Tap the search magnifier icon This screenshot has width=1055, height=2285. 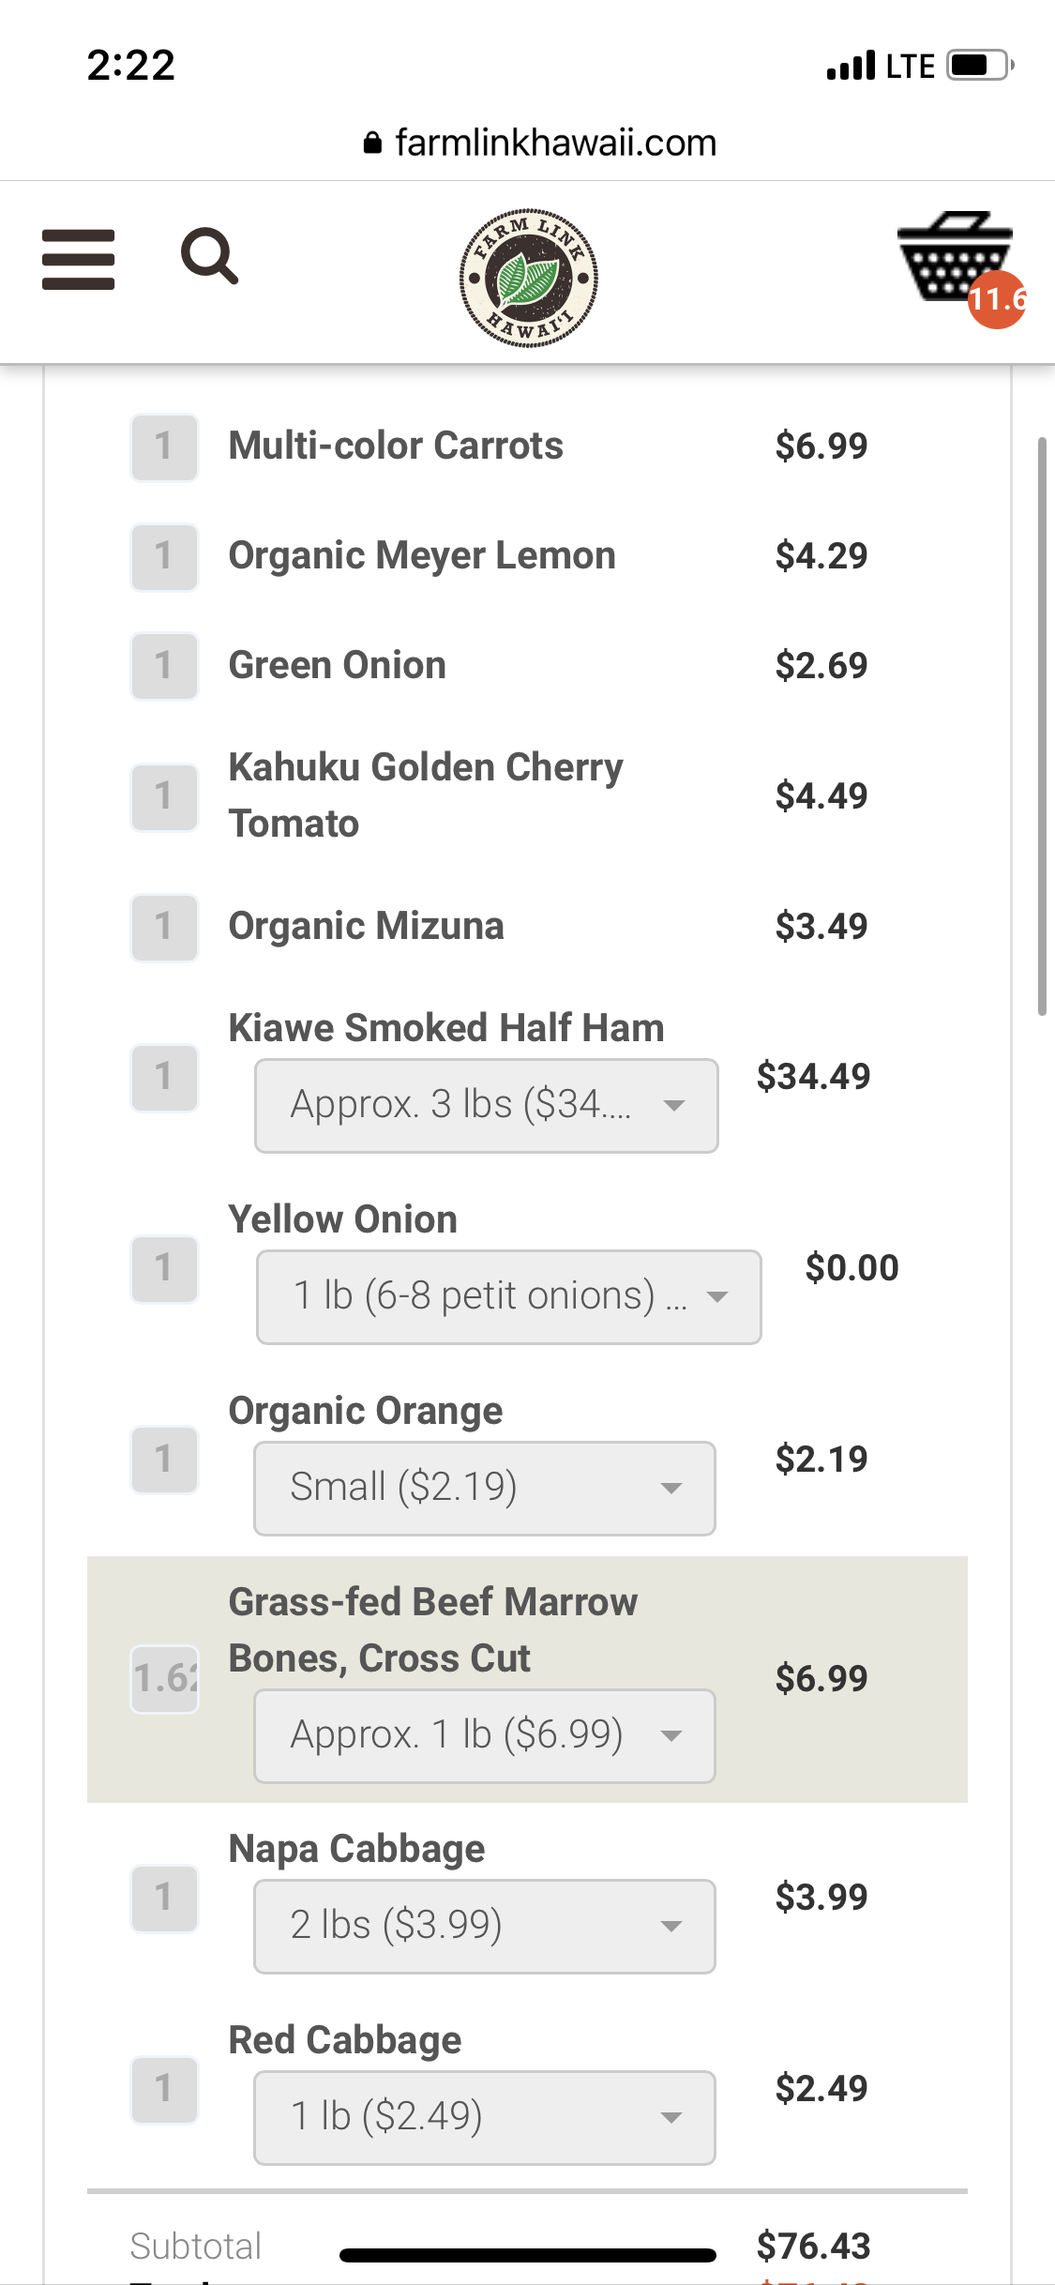[209, 256]
